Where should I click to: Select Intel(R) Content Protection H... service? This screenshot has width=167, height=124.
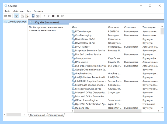click(91, 77)
